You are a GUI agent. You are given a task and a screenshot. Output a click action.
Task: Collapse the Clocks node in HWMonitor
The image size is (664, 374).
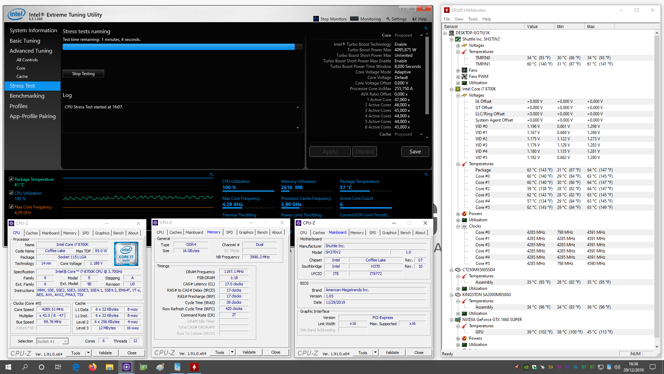coord(458,226)
